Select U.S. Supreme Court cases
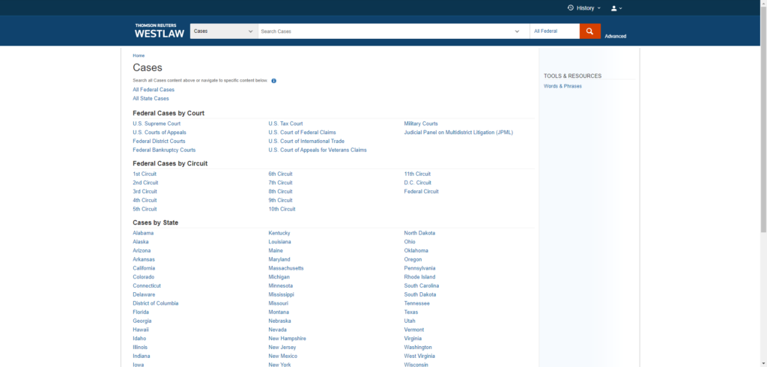Image resolution: width=767 pixels, height=367 pixels. click(x=157, y=124)
